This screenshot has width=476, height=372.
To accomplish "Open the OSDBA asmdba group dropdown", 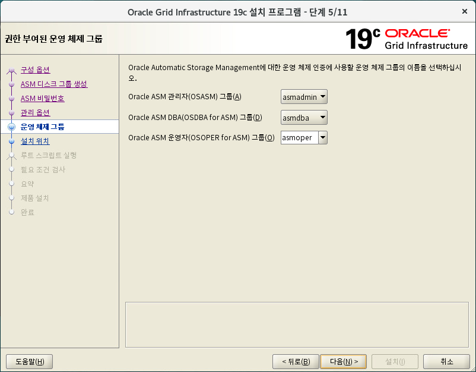I will click(304, 118).
